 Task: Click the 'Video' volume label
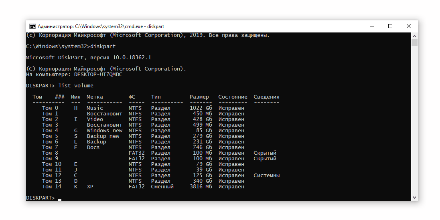95,119
